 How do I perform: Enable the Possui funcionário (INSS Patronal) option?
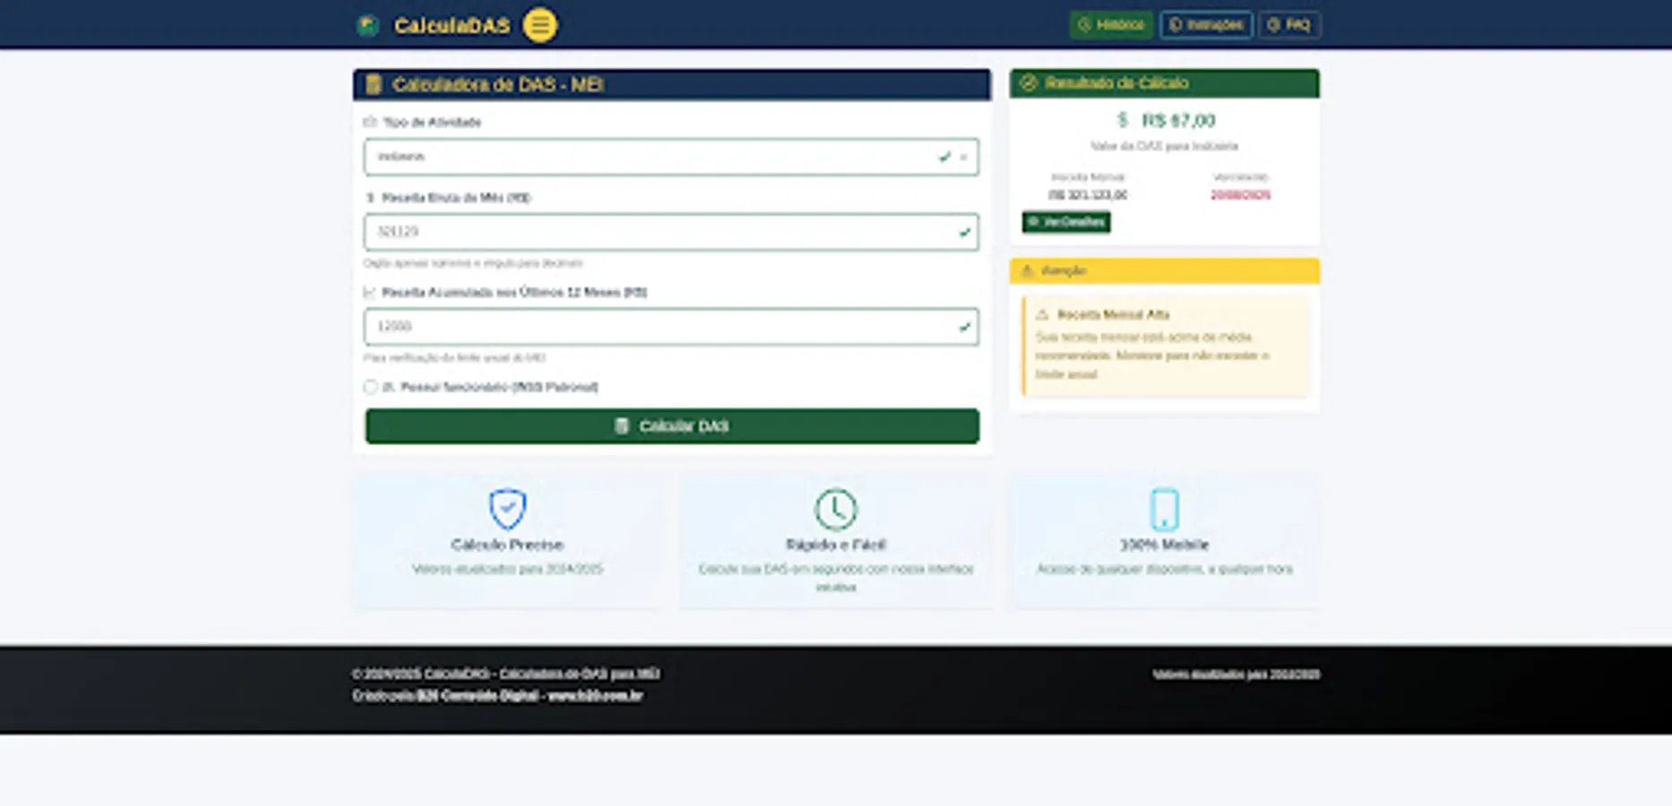pos(370,387)
